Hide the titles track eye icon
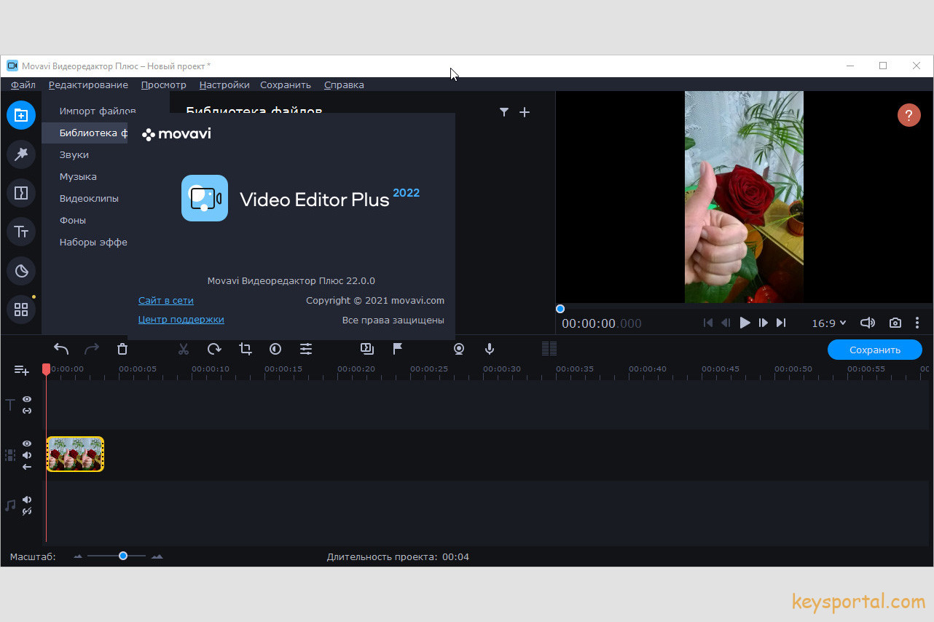The image size is (934, 622). pos(27,399)
